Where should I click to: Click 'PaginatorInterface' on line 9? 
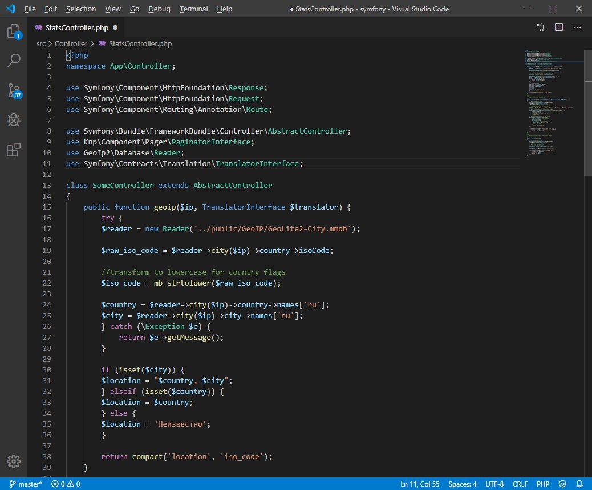pos(210,142)
